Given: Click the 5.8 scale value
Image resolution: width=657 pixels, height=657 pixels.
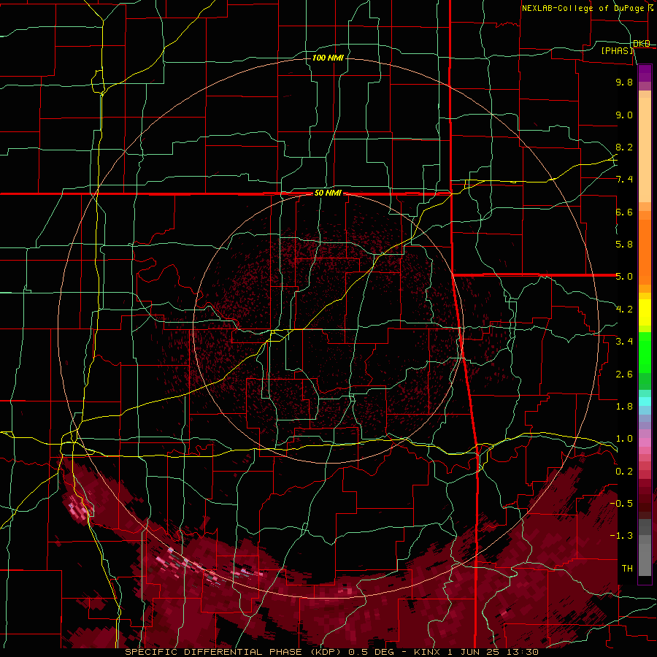Looking at the screenshot, I should pyautogui.click(x=624, y=245).
